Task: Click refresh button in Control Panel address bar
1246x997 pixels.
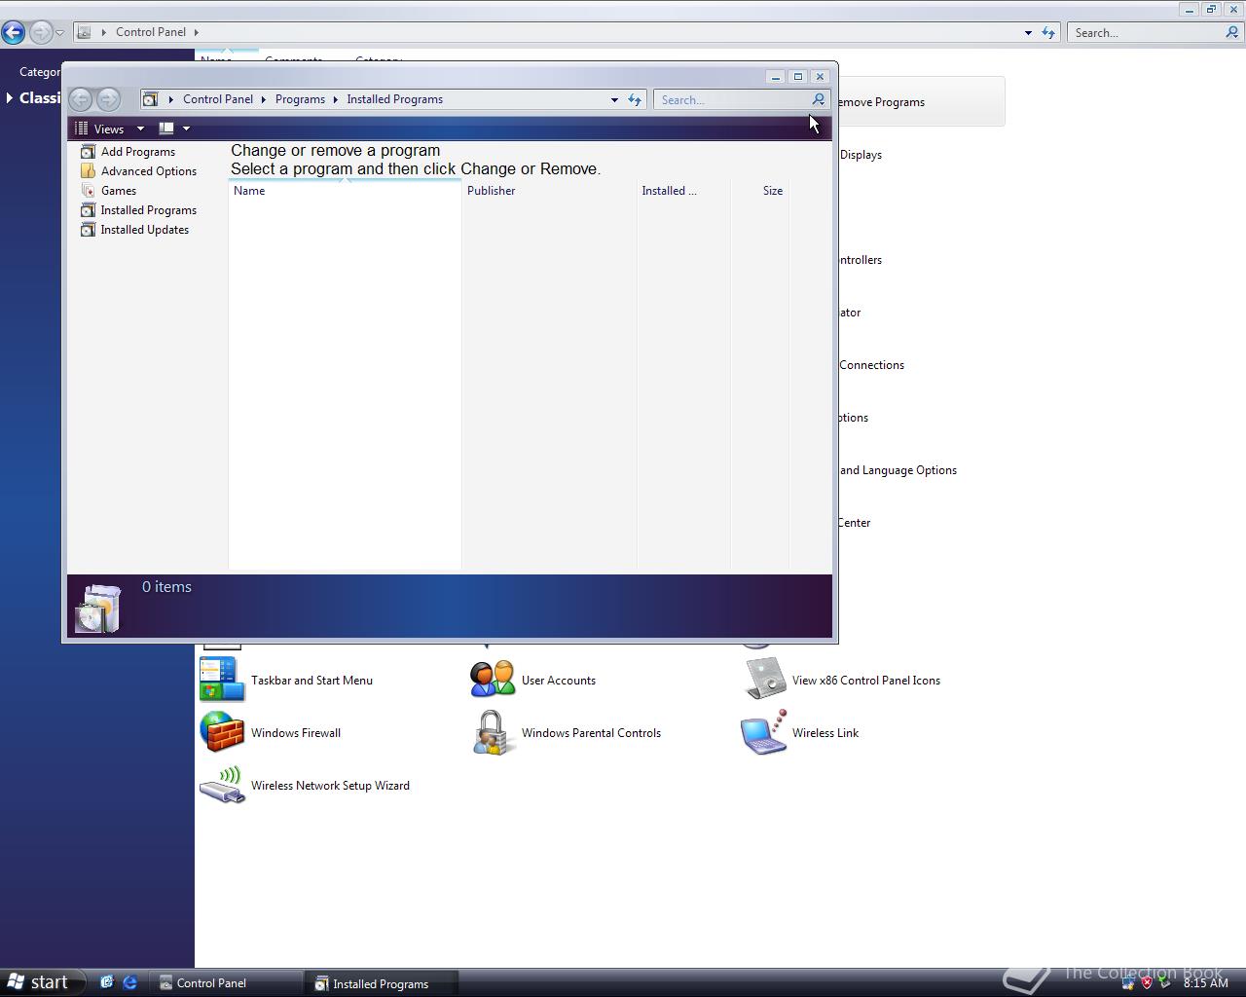Action: tap(1048, 32)
